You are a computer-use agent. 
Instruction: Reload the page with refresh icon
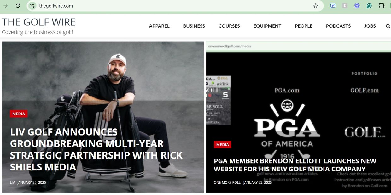18,6
